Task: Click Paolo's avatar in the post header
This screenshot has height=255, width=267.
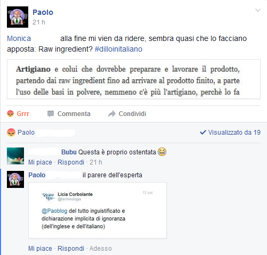Action: click(x=18, y=17)
